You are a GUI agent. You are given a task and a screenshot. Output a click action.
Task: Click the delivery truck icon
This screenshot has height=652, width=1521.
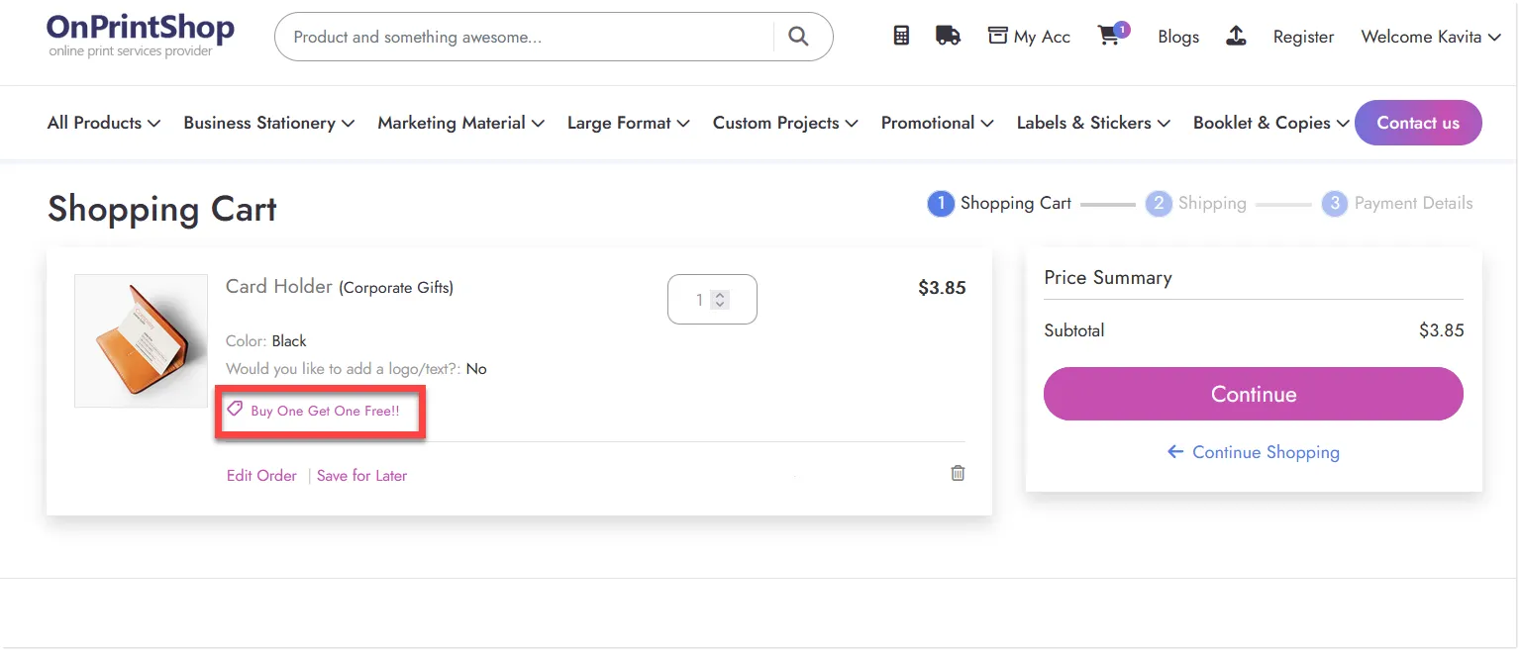[x=948, y=36]
